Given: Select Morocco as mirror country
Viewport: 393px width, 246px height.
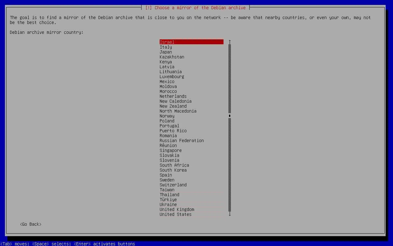Looking at the screenshot, I should [192, 91].
